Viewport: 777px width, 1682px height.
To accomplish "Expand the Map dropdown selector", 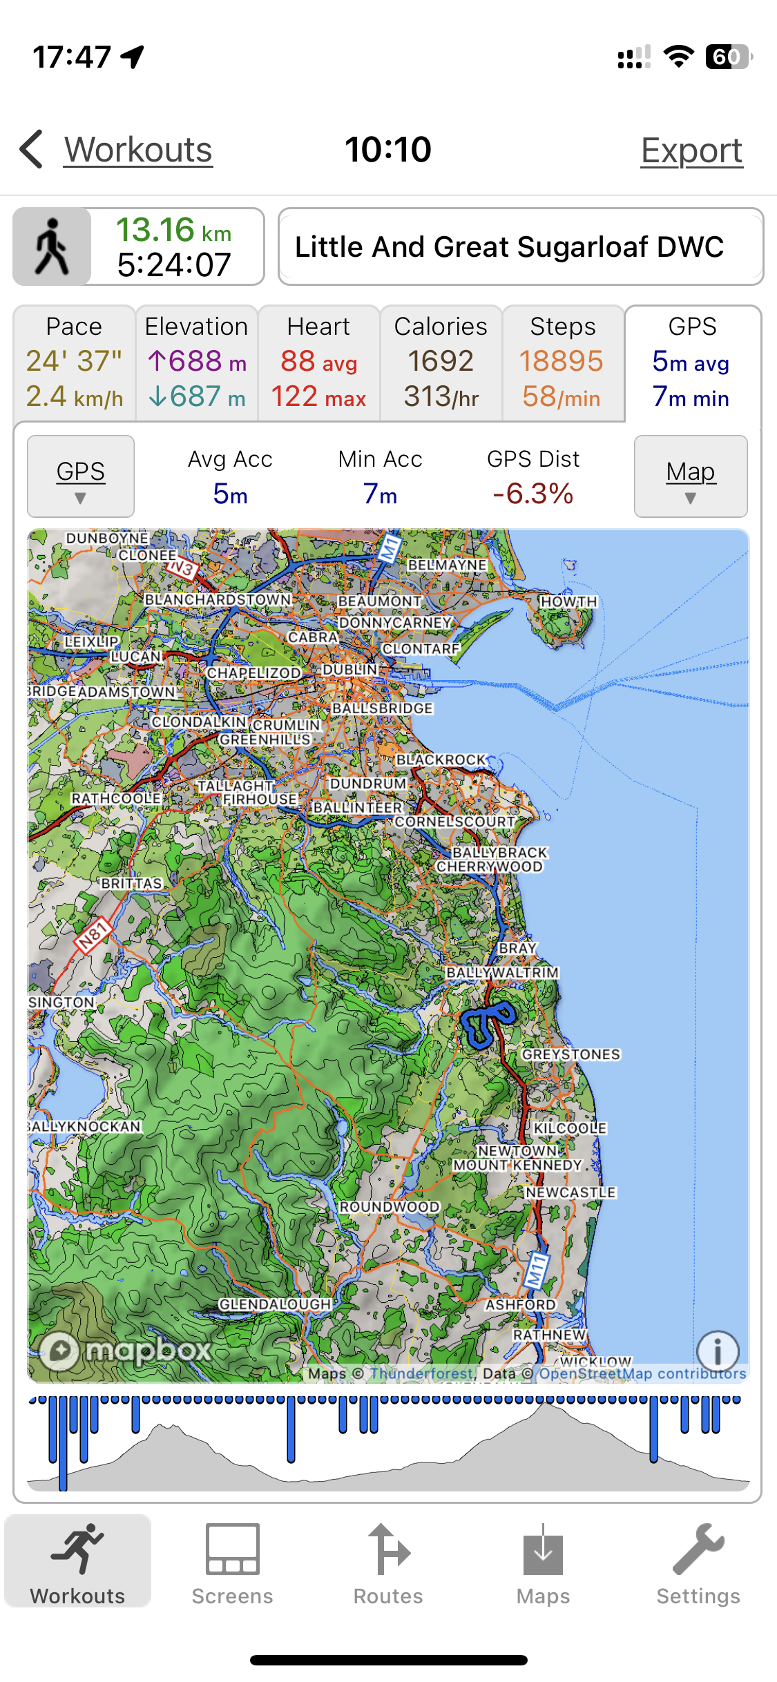I will click(x=691, y=476).
